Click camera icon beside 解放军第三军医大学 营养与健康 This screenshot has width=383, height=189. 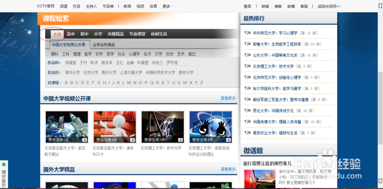click(247, 100)
